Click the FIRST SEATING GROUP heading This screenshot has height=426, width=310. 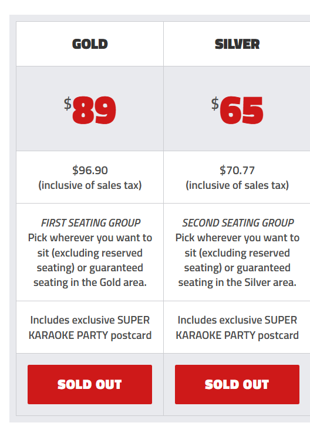point(90,223)
